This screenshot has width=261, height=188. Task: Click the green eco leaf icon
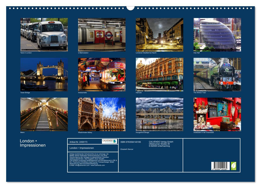coord(234,166)
